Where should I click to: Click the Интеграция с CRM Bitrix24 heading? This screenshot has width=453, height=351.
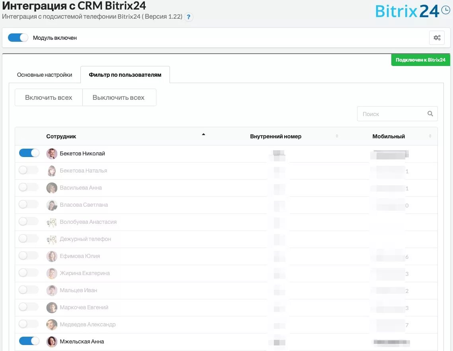74,5
